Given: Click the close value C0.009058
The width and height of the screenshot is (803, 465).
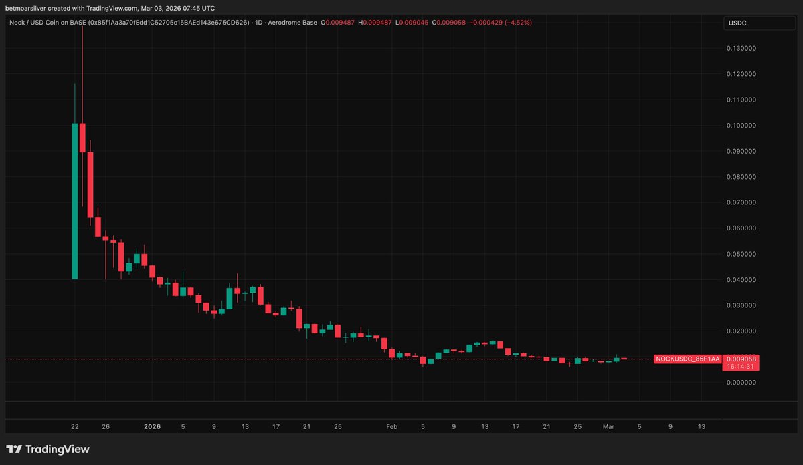Looking at the screenshot, I should click(450, 23).
